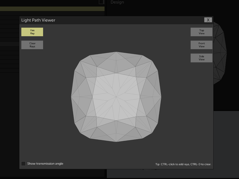
Task: Close the Light Path Viewer dialog
Action: pos(208,20)
